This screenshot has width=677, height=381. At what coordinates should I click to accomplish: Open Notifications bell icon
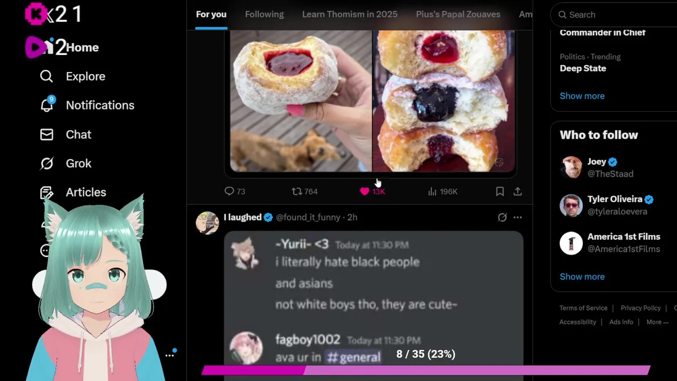(x=47, y=105)
